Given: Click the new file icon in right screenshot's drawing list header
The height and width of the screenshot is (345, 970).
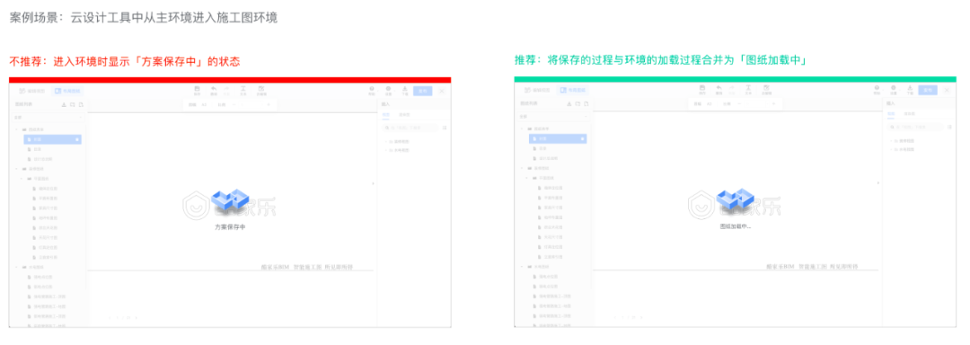Looking at the screenshot, I should coord(586,104).
